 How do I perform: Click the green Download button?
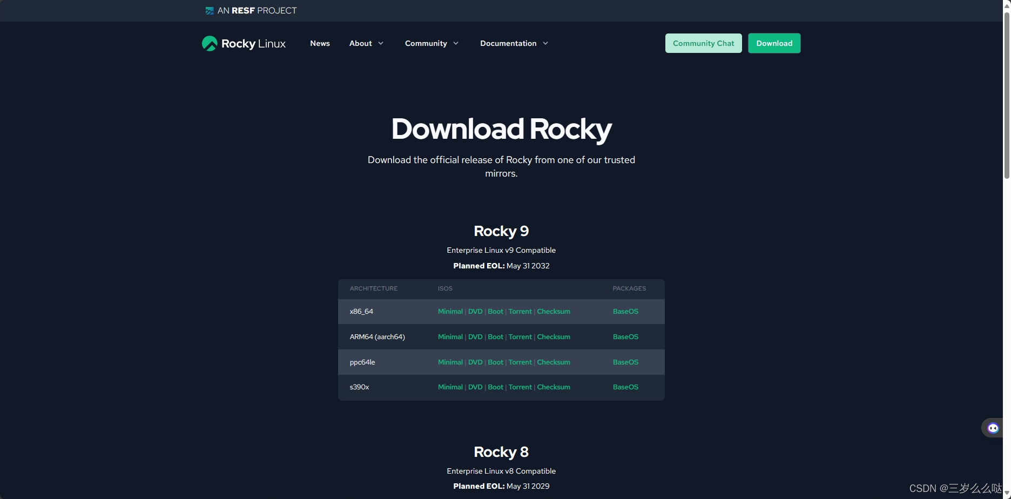(774, 43)
